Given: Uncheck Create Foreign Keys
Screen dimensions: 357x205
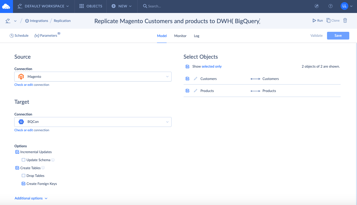Looking at the screenshot, I should click(23, 183).
